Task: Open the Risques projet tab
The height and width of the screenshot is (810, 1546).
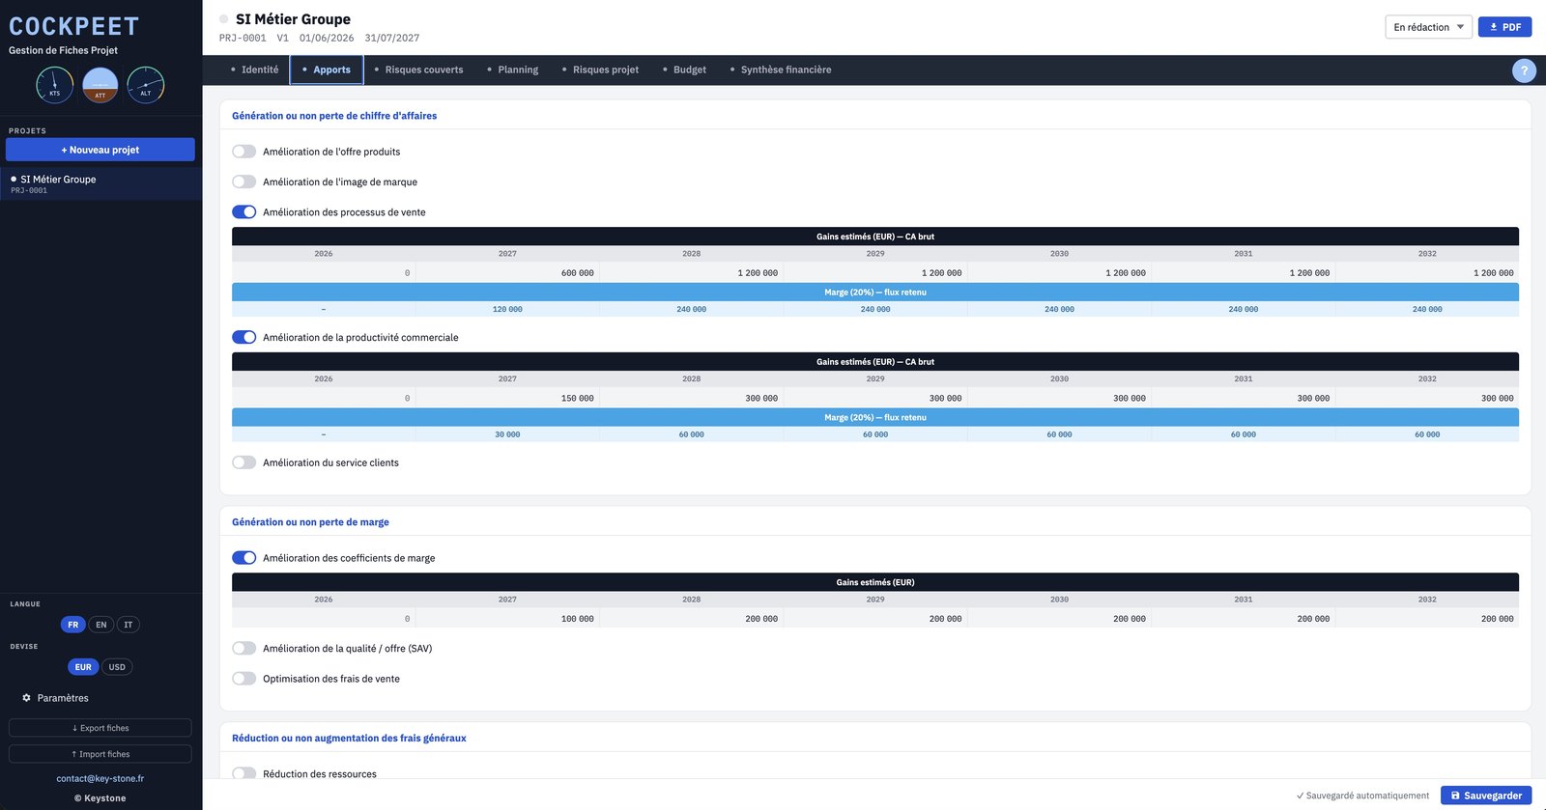Action: pyautogui.click(x=600, y=70)
